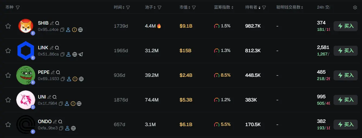Open the LINK Telegram link icon
This screenshot has height=138, width=362.
tap(81, 54)
